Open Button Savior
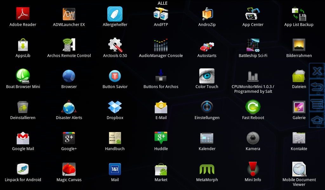The width and height of the screenshot is (325, 190). coord(115,76)
